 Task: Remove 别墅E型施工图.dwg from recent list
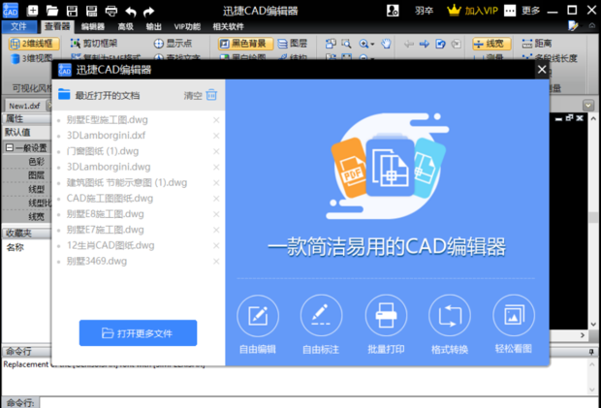pyautogui.click(x=216, y=120)
